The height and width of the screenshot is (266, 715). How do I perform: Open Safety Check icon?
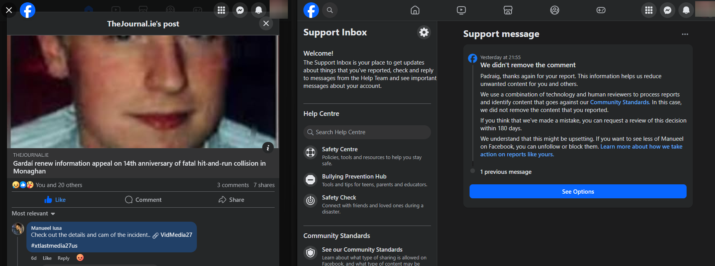[x=310, y=201]
